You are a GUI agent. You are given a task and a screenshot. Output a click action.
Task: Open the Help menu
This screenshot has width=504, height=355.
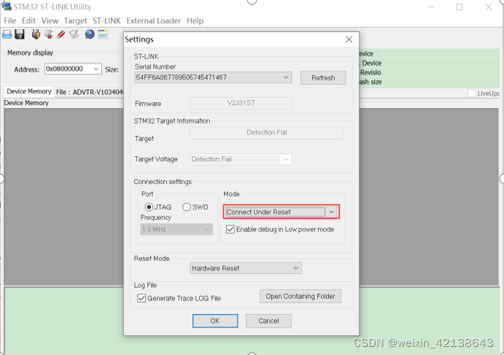[x=195, y=20]
